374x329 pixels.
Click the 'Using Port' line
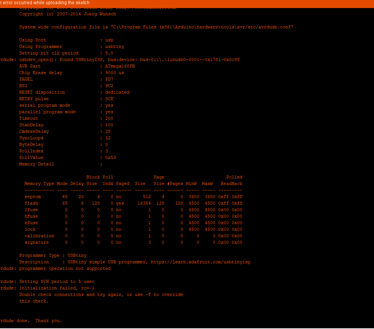pos(66,40)
